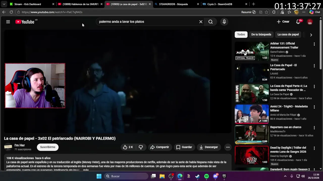
Task: Open Edge favorites list icon
Action: (289, 12)
